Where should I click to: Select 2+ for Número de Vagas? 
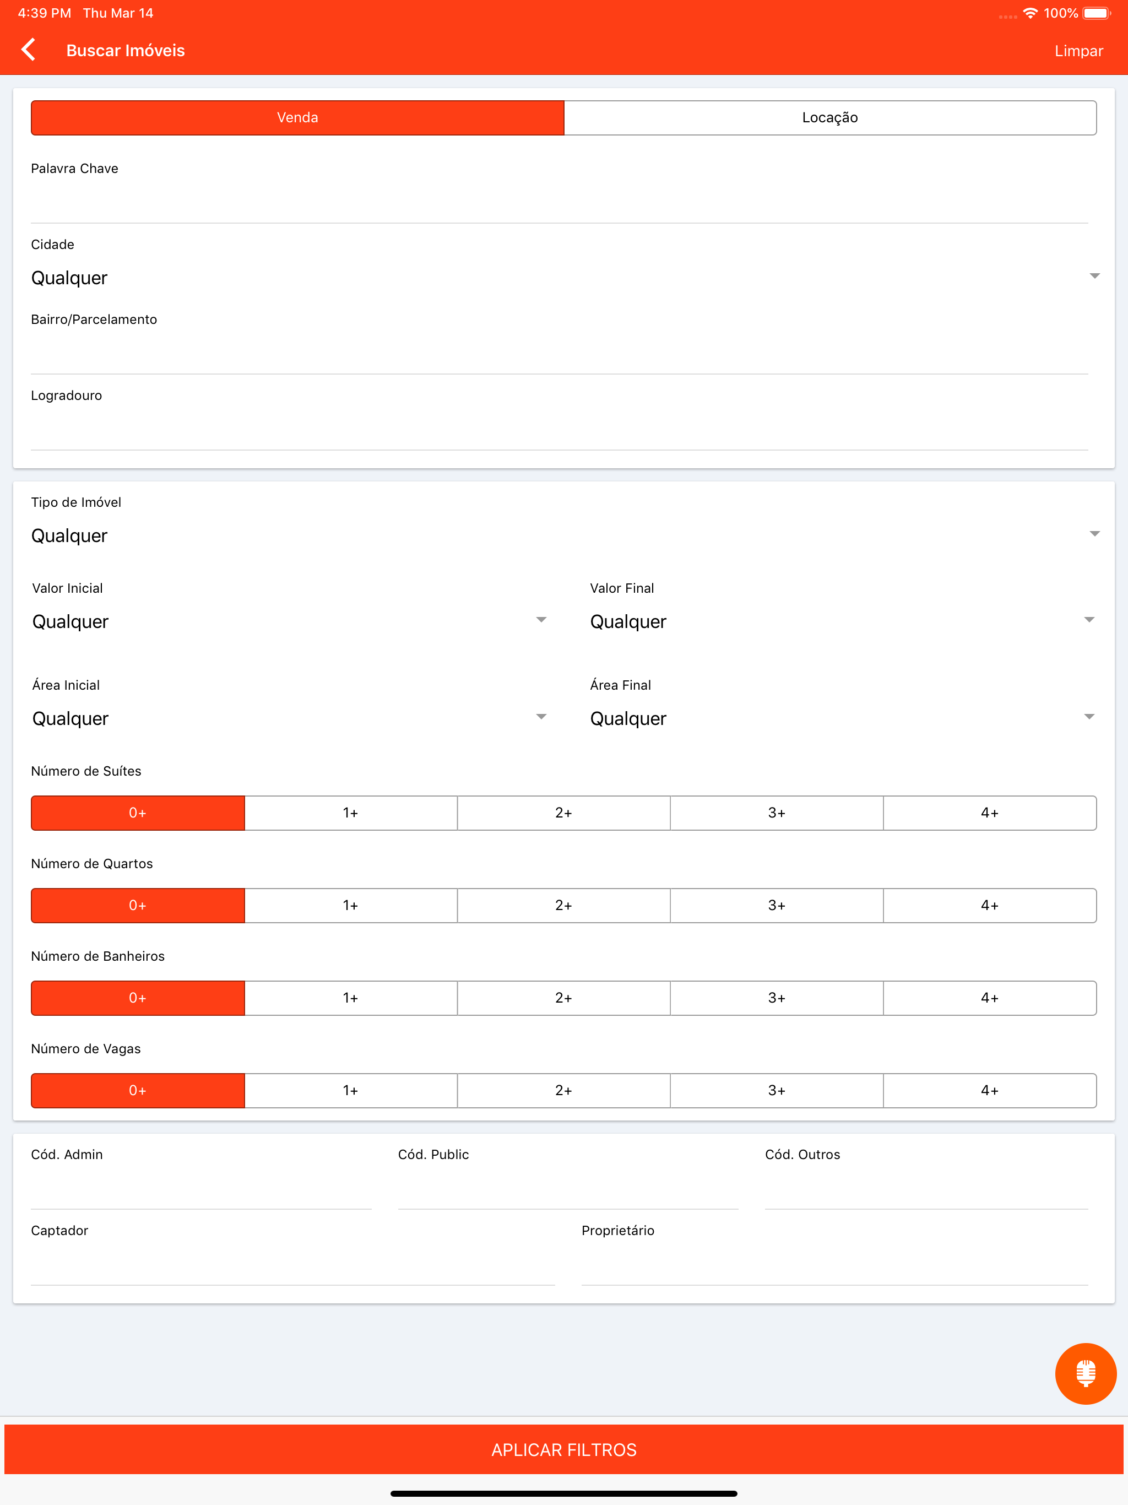(563, 1091)
